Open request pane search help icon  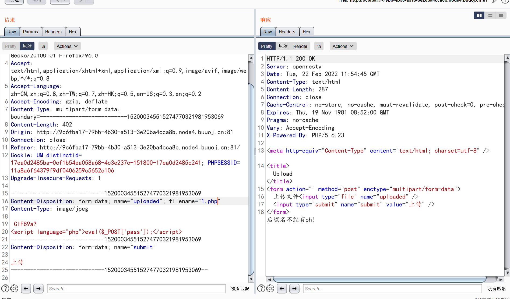5,289
